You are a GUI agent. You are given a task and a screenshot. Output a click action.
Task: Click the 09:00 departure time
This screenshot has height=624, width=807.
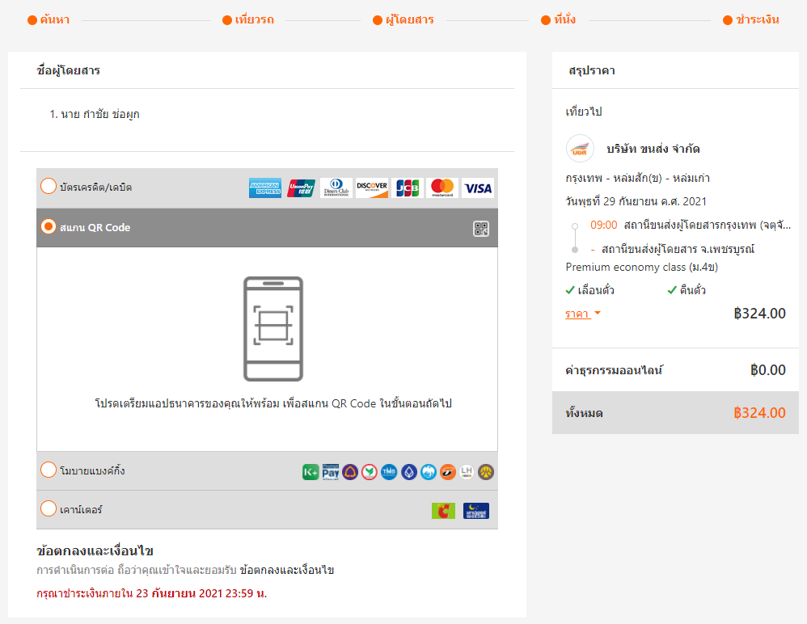click(x=604, y=225)
